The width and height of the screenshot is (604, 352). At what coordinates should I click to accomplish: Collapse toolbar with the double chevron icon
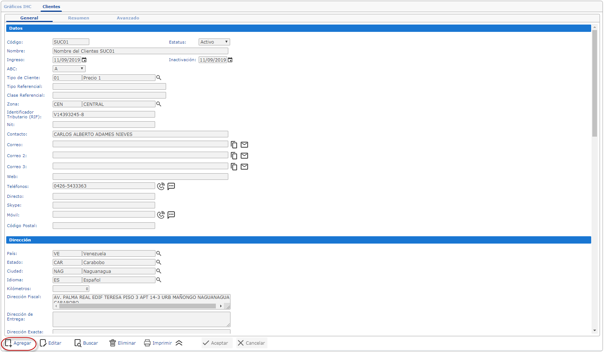[179, 343]
